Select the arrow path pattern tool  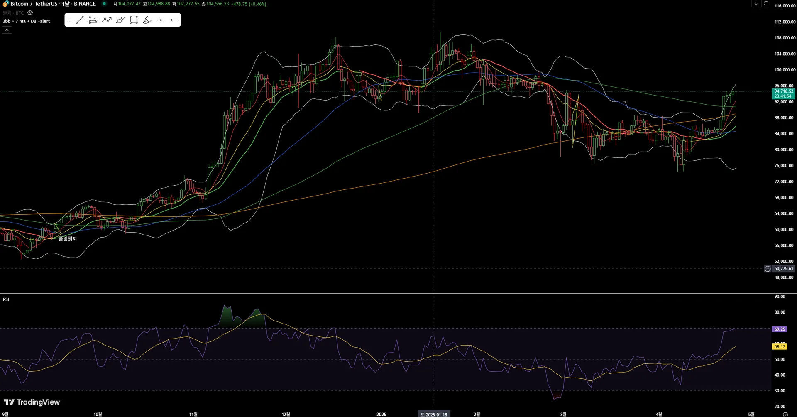(107, 20)
